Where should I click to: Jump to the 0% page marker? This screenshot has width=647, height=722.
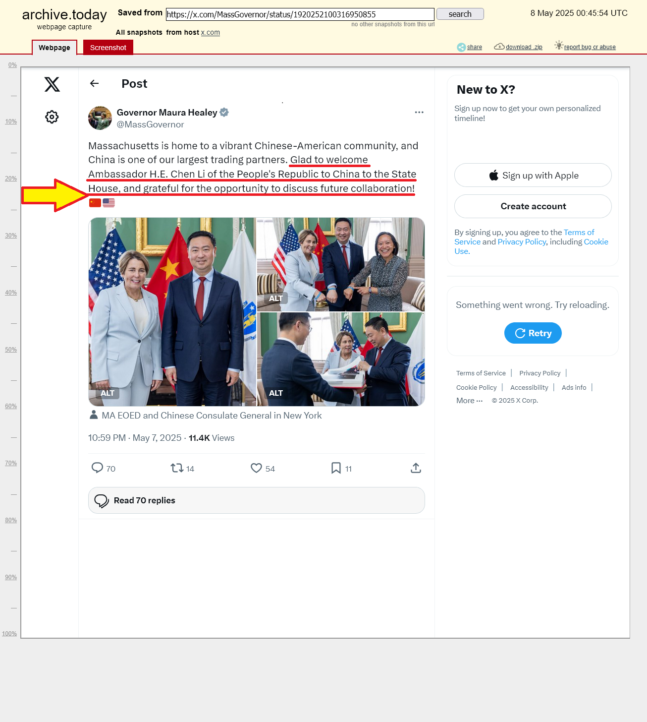(x=12, y=65)
